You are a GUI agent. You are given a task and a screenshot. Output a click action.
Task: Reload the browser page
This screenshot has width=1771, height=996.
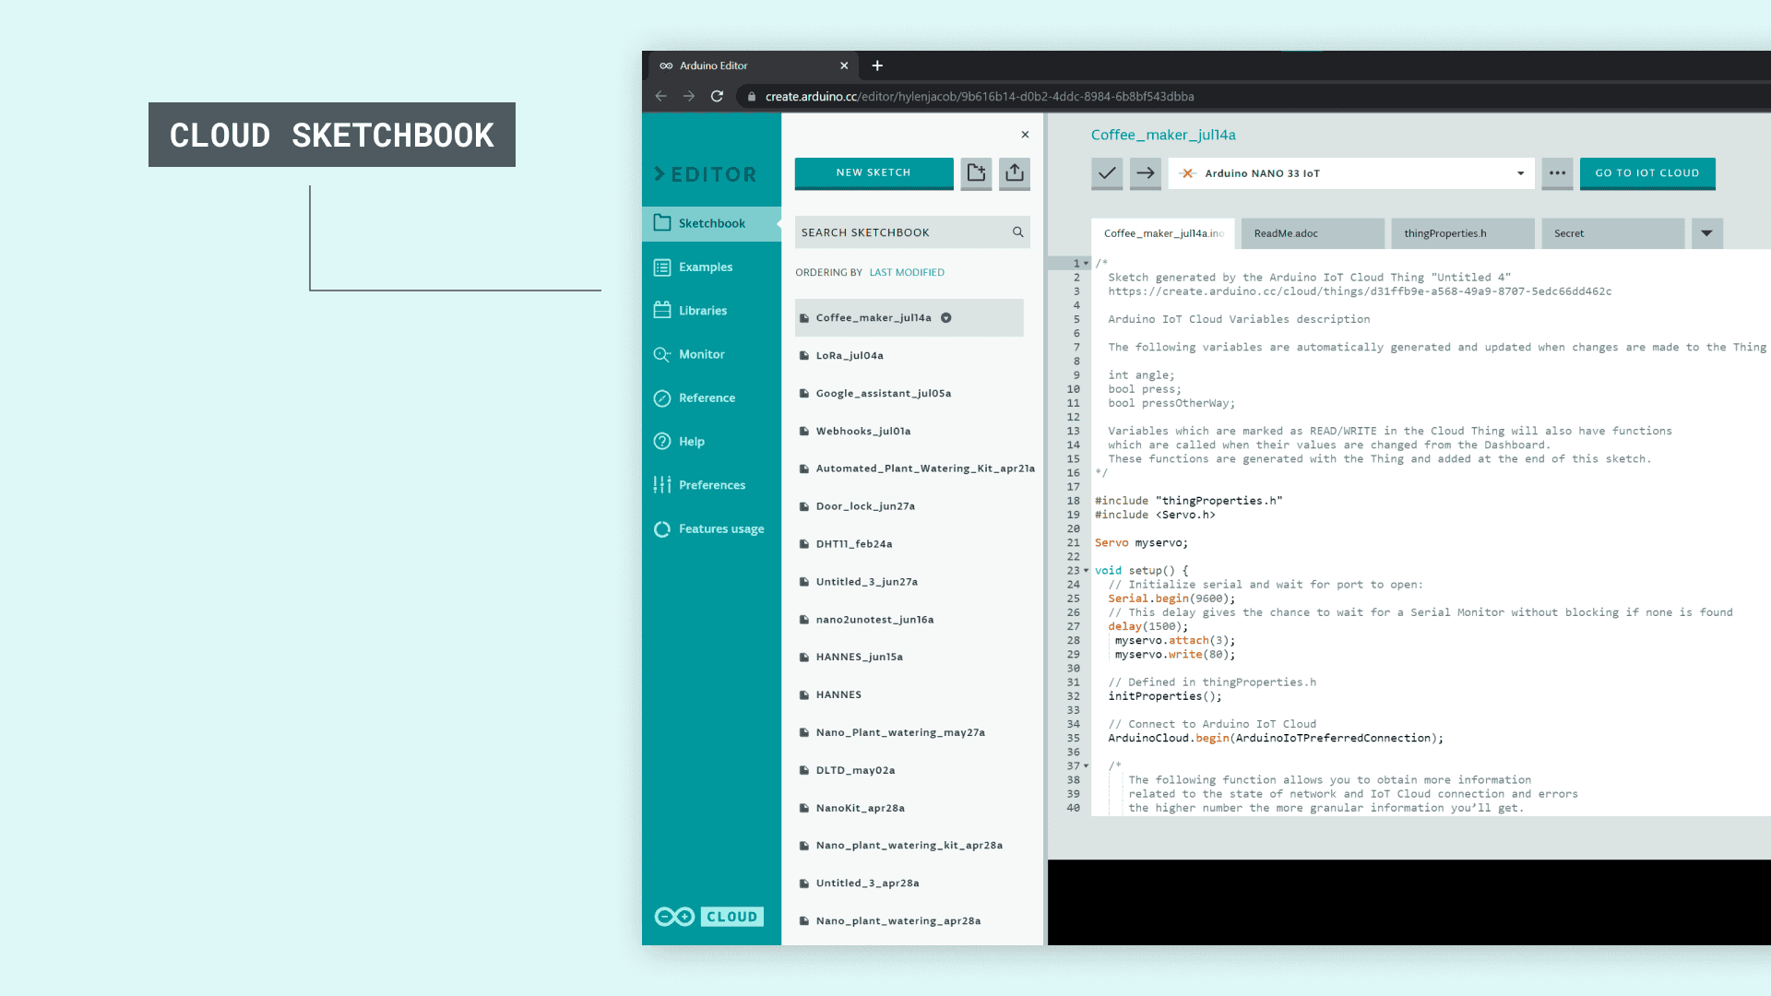pyautogui.click(x=717, y=96)
